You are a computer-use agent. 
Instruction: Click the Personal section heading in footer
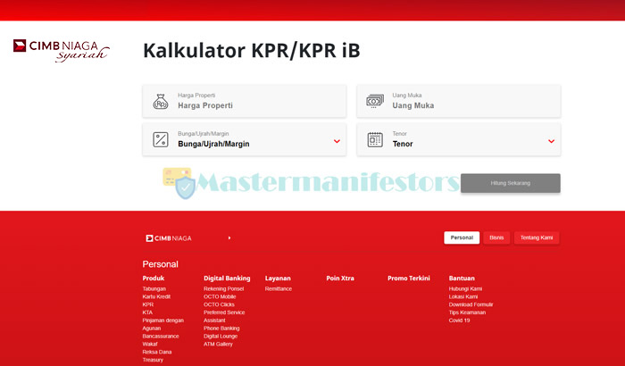click(160, 264)
